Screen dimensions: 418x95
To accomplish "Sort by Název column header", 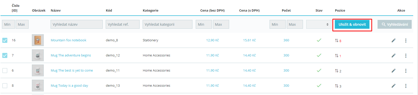I will (x=56, y=10).
